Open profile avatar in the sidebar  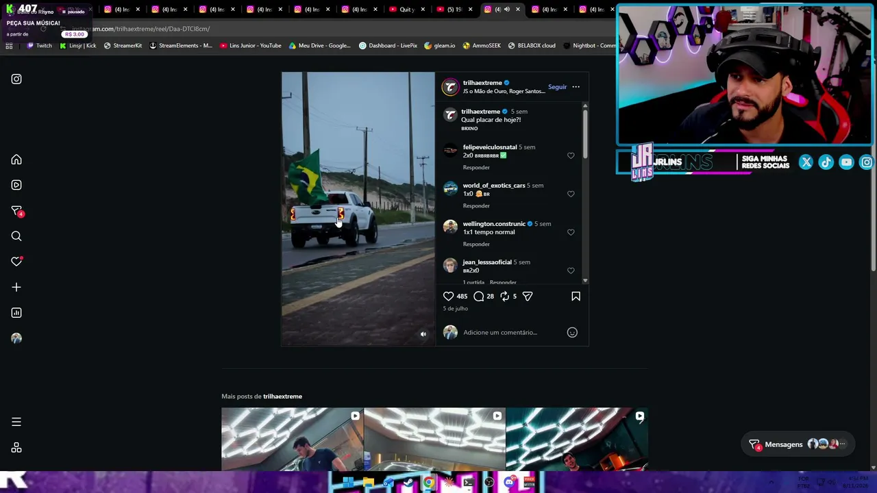coord(16,338)
